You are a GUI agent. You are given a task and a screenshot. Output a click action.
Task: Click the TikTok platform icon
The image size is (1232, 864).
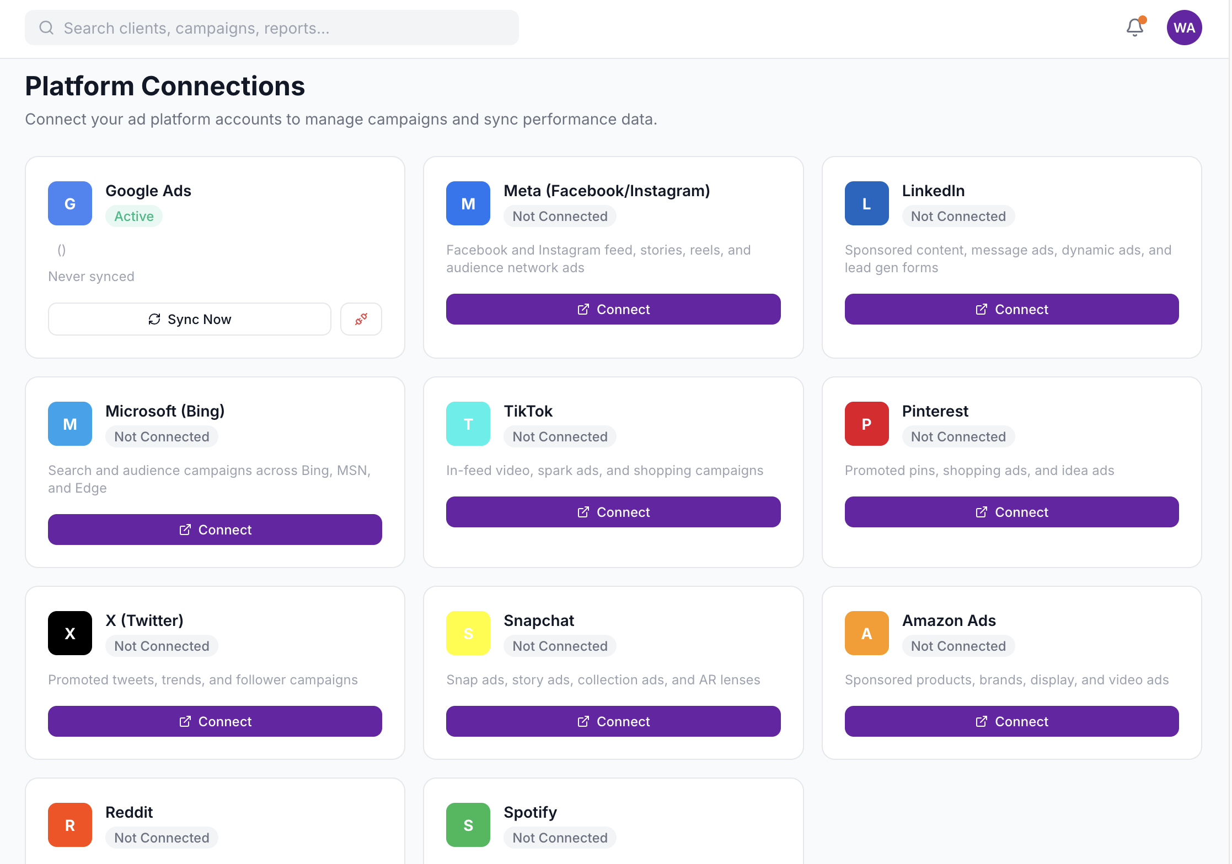(468, 423)
